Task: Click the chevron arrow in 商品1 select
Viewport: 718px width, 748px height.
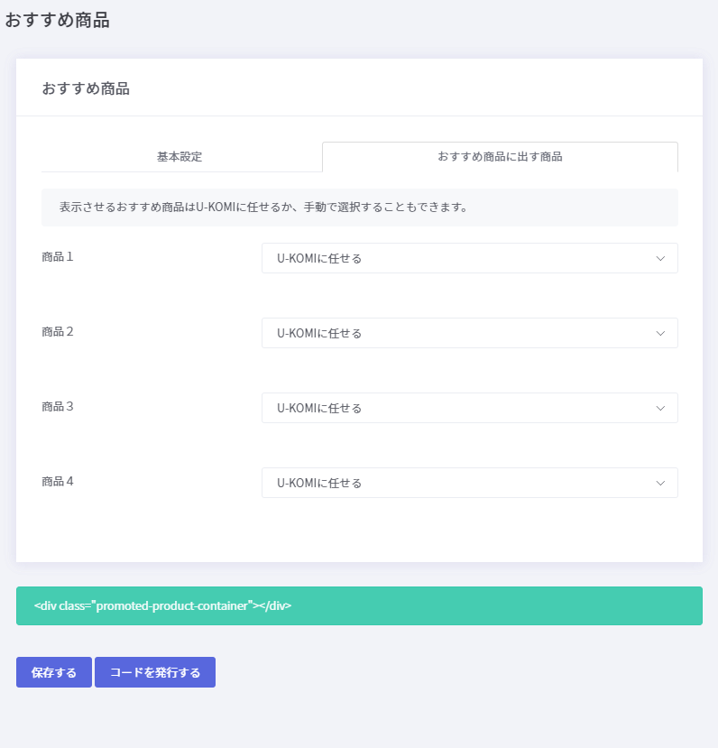Action: coord(660,259)
